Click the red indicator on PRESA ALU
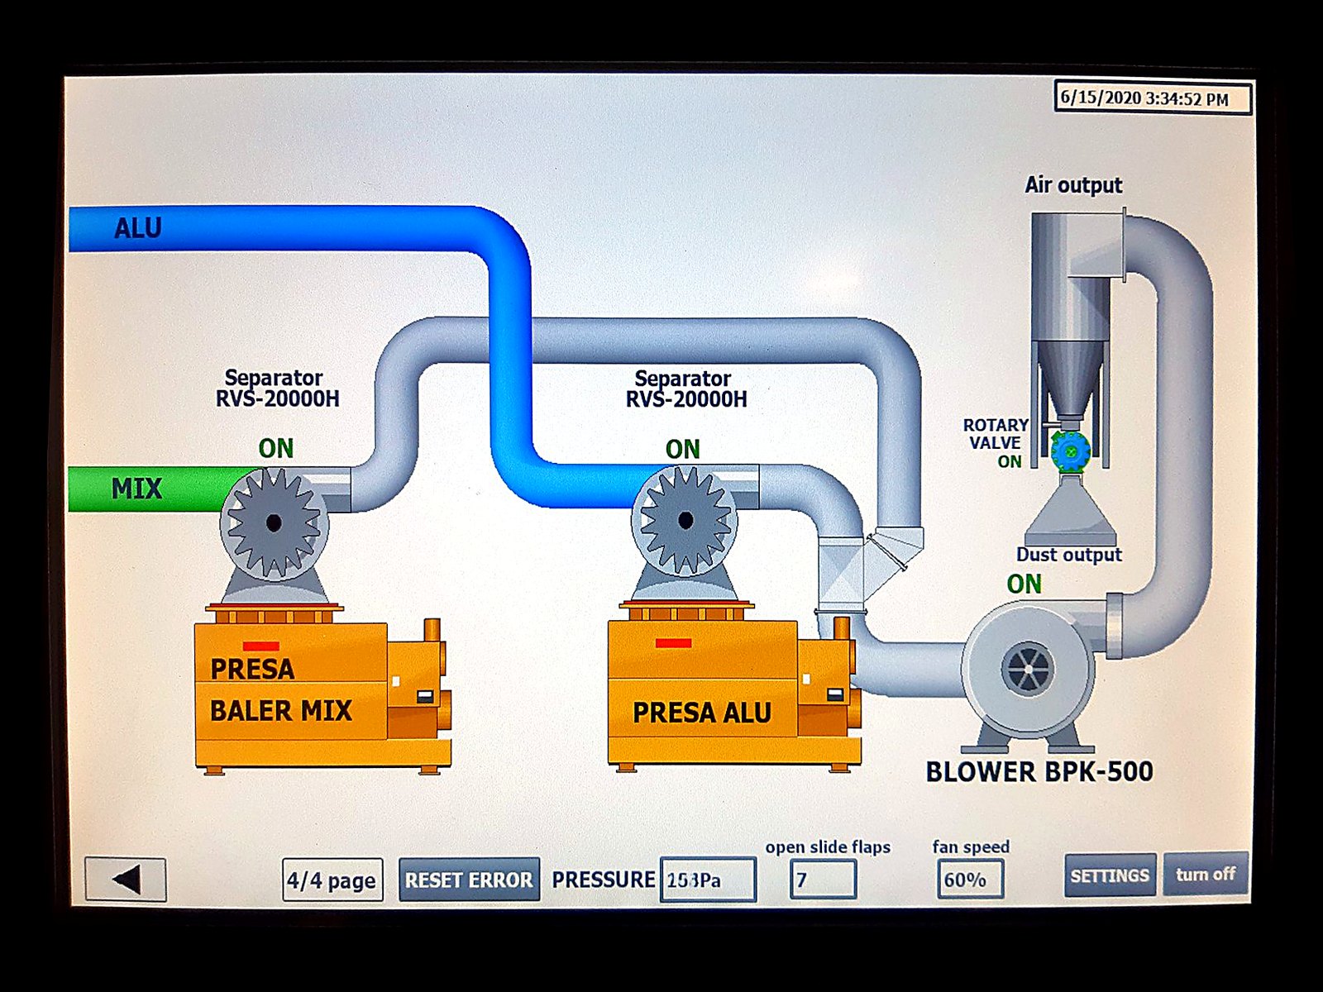The height and width of the screenshot is (992, 1323). tap(673, 642)
